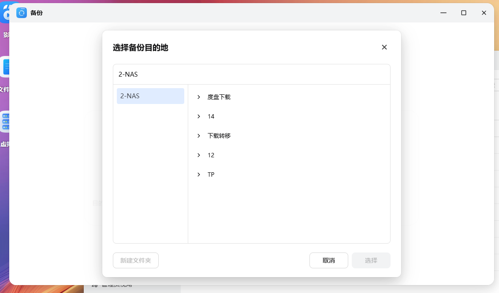The image size is (499, 293).
Task: Click the 选择 confirm button
Action: (371, 260)
